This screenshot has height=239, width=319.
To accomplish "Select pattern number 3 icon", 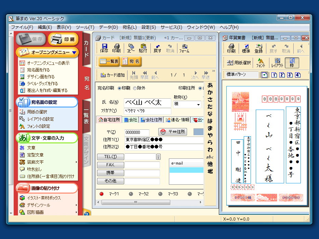I will [x=290, y=75].
